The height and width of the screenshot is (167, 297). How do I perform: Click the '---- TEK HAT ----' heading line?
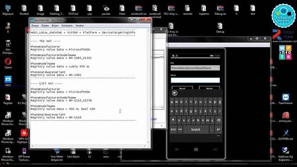(45, 41)
